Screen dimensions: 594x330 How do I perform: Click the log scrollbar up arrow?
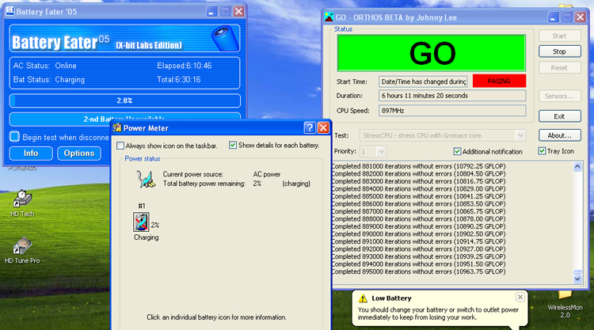(x=577, y=166)
